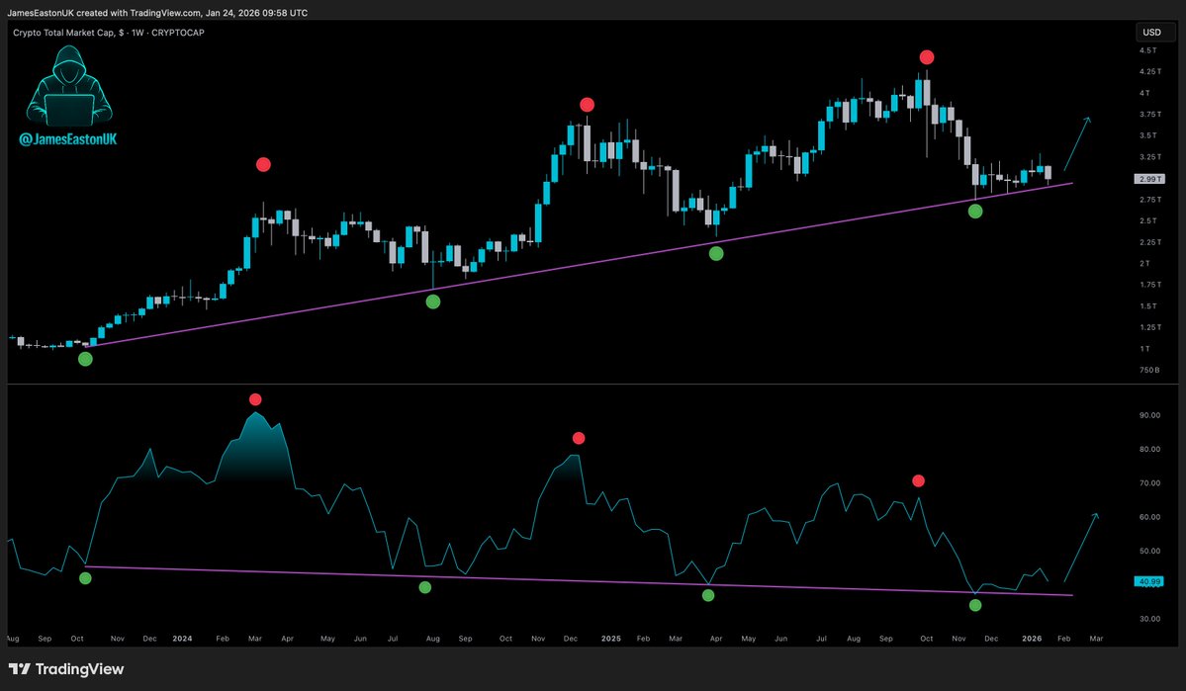Viewport: 1186px width, 691px height.
Task: Click the 2.25T price axis label
Action: click(x=1149, y=242)
